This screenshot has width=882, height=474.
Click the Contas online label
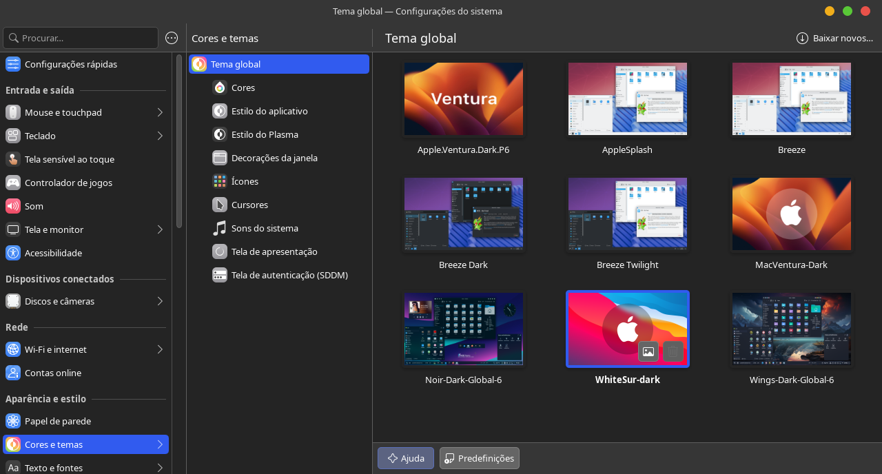coord(53,373)
